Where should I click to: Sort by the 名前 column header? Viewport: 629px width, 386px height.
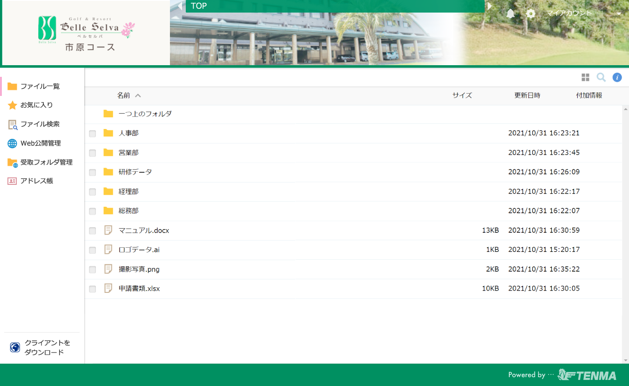click(x=123, y=95)
